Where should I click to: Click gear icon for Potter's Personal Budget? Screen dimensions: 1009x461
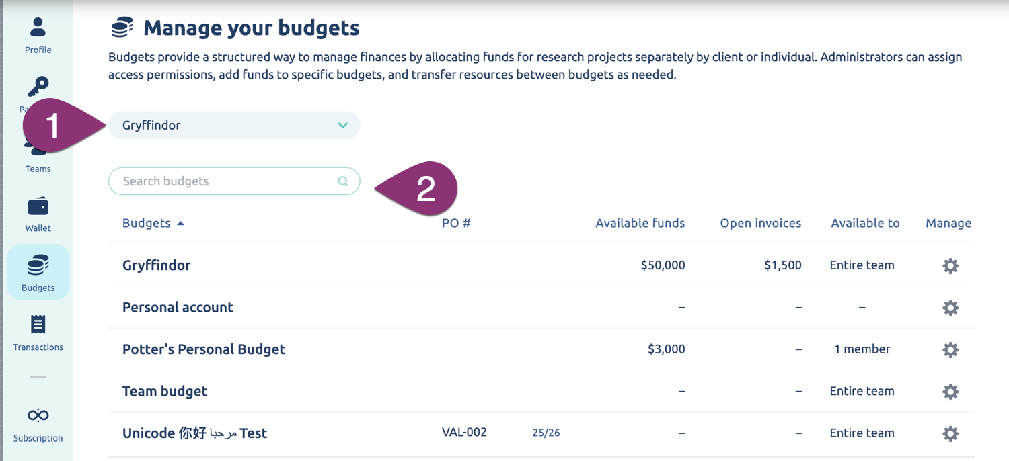click(x=950, y=350)
